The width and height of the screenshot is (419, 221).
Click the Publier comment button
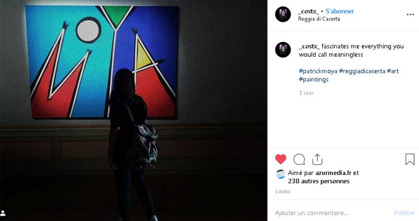(x=404, y=213)
